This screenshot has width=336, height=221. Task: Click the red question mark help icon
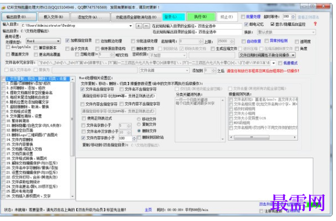tap(315, 24)
